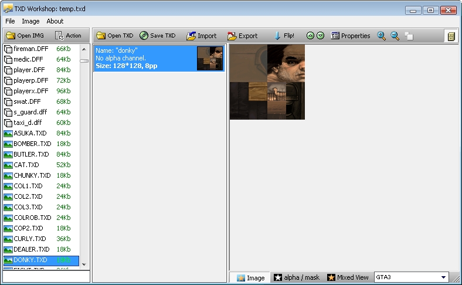The width and height of the screenshot is (462, 285).
Task: Maximize the TXD Workshop window
Action: pos(430,11)
